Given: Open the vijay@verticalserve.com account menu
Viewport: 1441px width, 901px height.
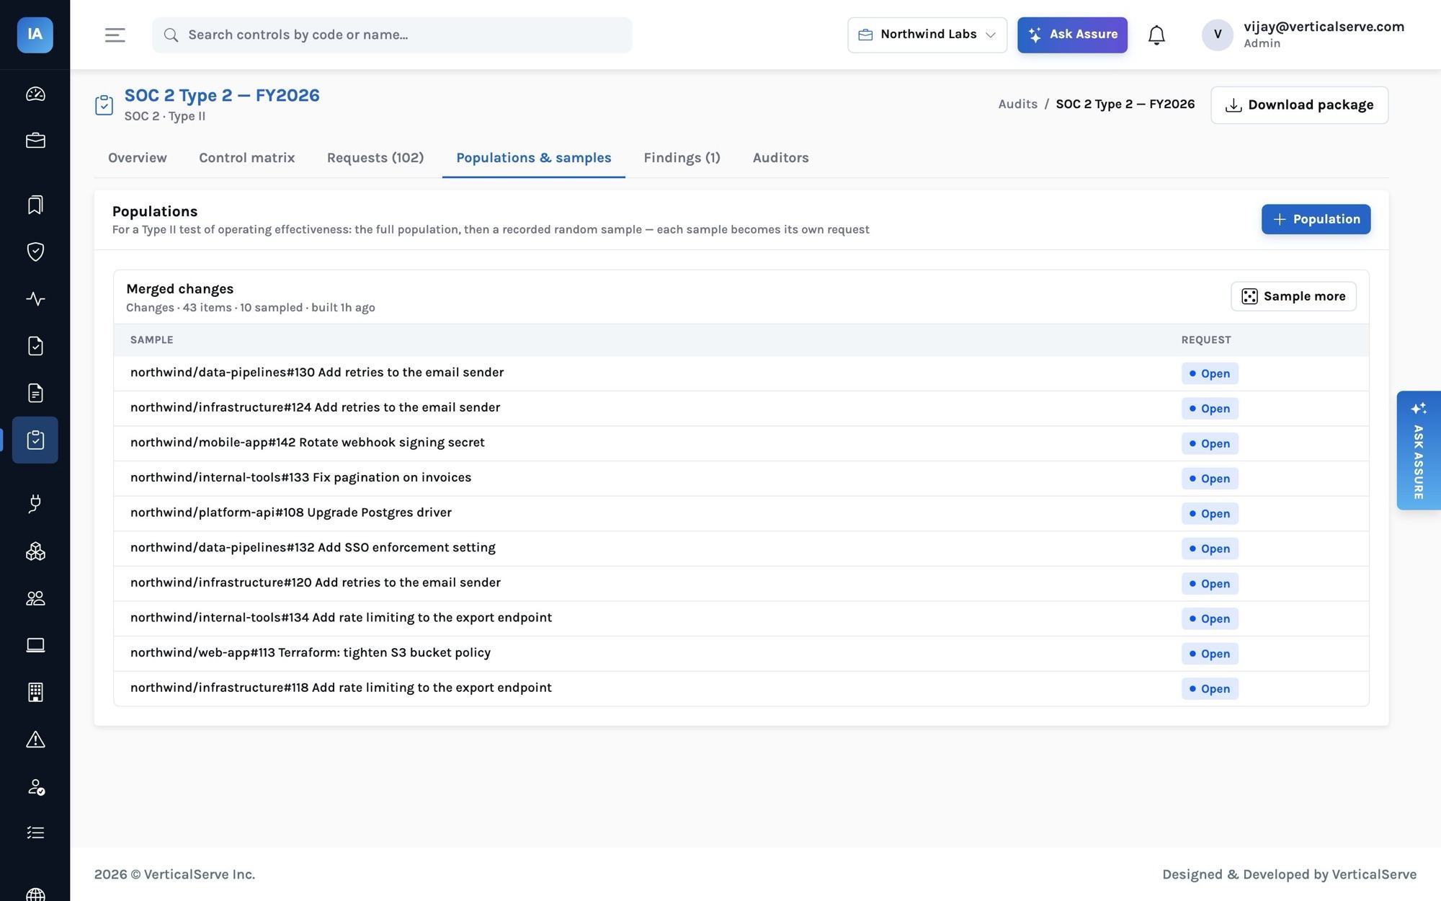Looking at the screenshot, I should click(1303, 35).
